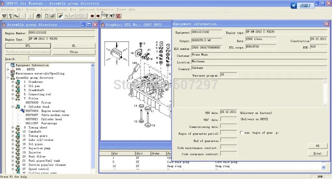The image size is (332, 179).
Task: Open the Edit menu
Action: point(20,9)
